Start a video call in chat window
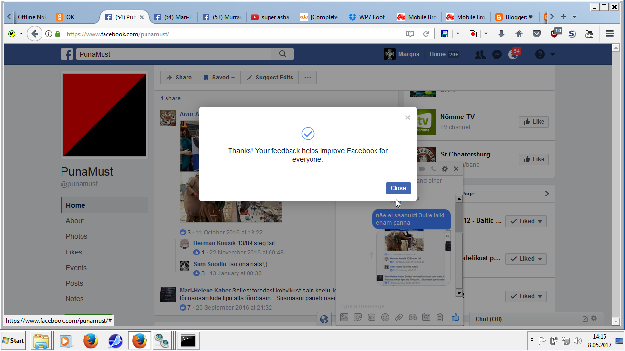625x351 pixels. tap(423, 169)
